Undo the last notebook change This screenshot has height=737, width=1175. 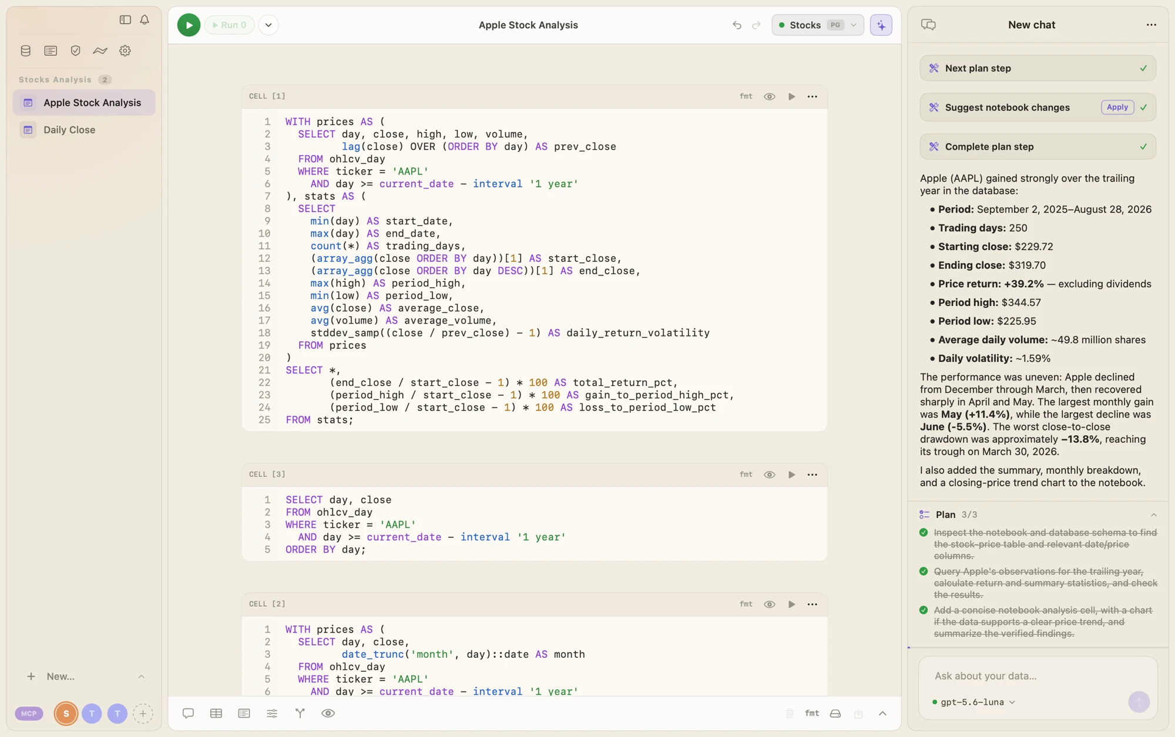(x=737, y=25)
